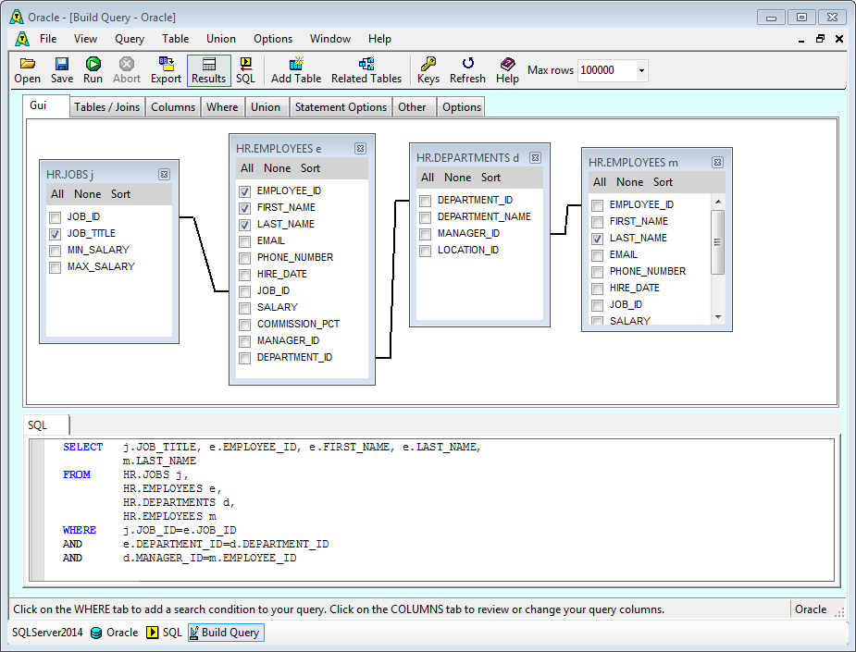This screenshot has height=652, width=856.
Task: Export results using the Export icon
Action: click(166, 70)
